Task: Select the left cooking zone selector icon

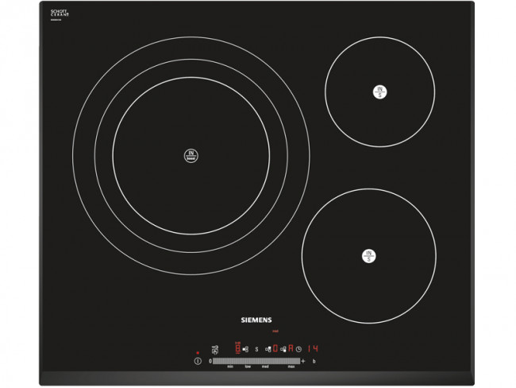Action: tap(245, 349)
